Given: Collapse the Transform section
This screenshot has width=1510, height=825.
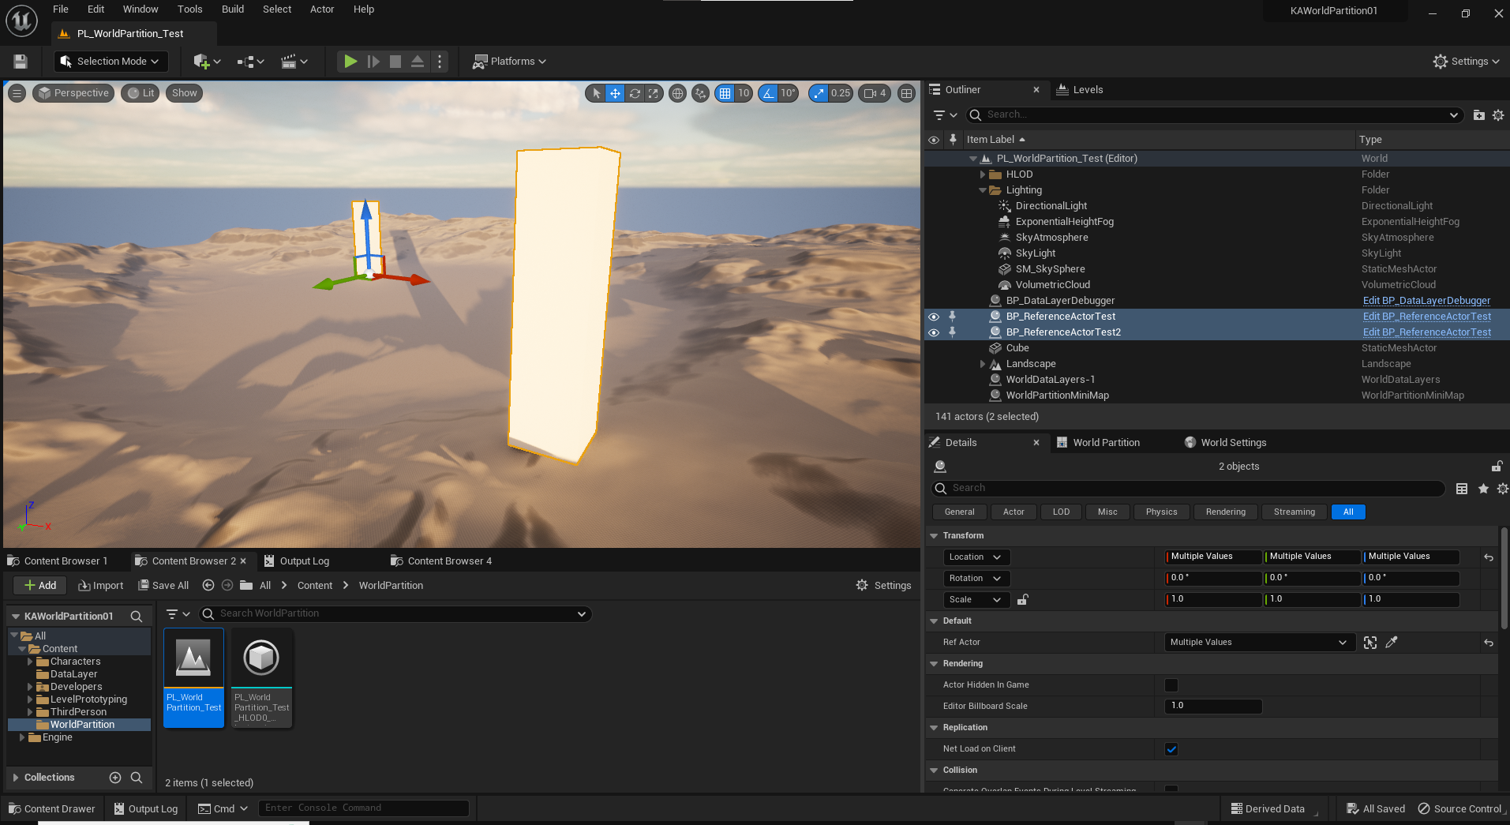Looking at the screenshot, I should click(x=934, y=536).
